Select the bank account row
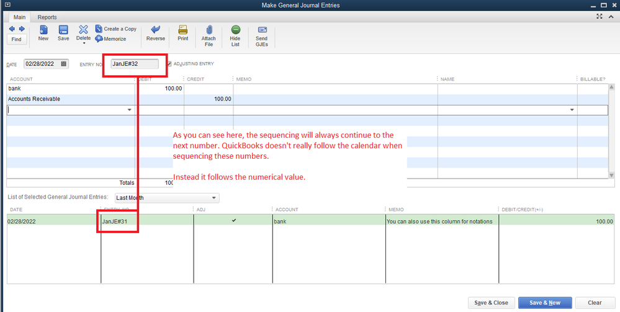620x312 pixels. (x=308, y=89)
